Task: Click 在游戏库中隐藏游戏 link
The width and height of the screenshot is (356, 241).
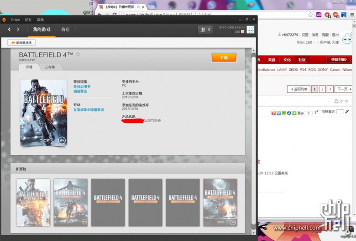Action: click(89, 110)
